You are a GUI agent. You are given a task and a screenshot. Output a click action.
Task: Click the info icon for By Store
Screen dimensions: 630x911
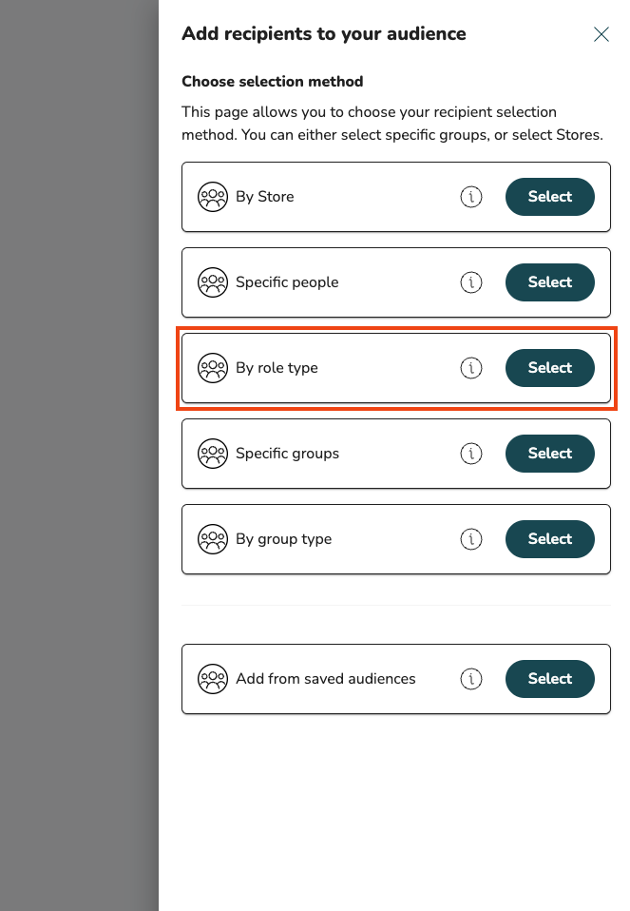coord(471,197)
